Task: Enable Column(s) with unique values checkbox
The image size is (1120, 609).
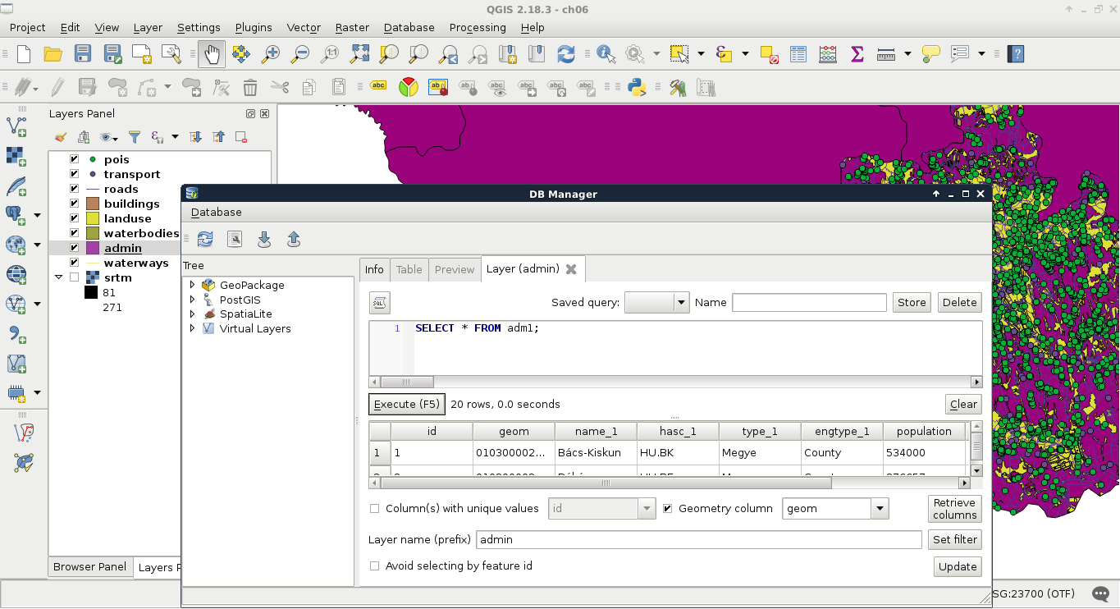Action: coord(375,509)
